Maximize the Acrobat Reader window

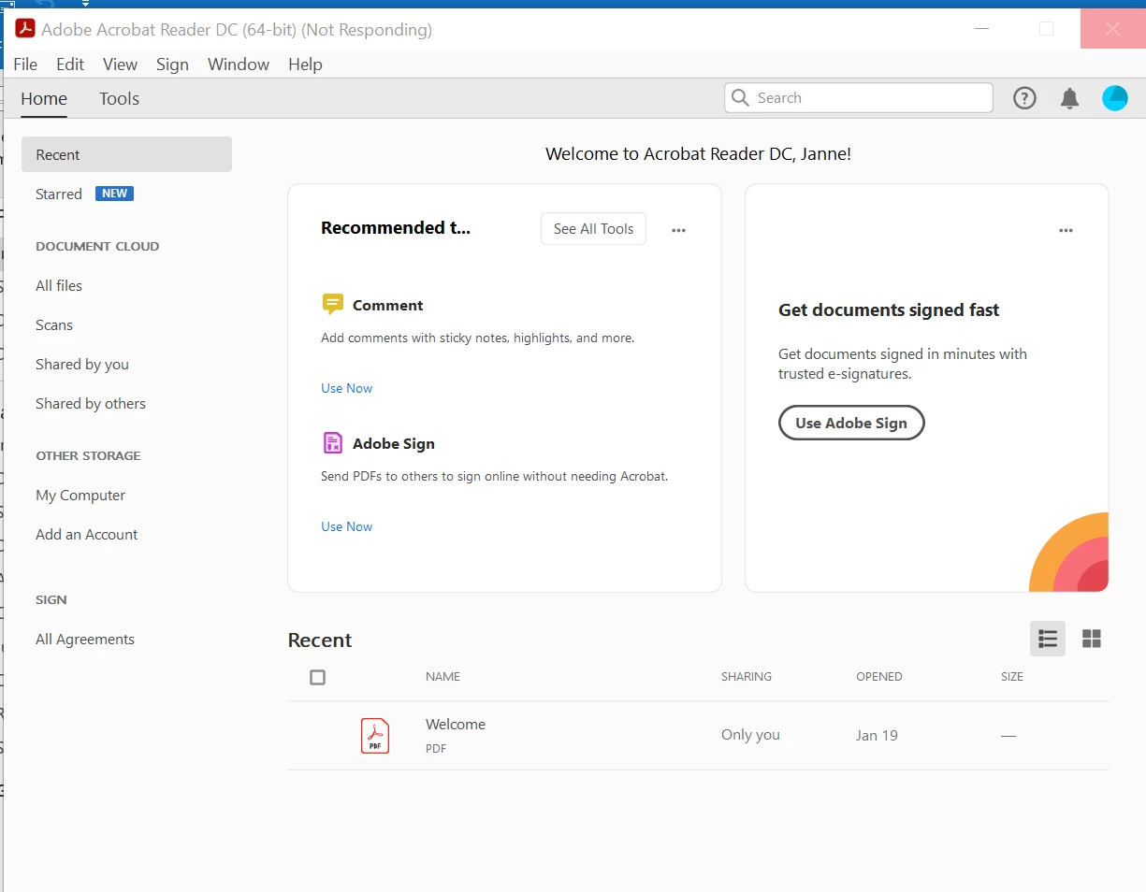(1047, 29)
